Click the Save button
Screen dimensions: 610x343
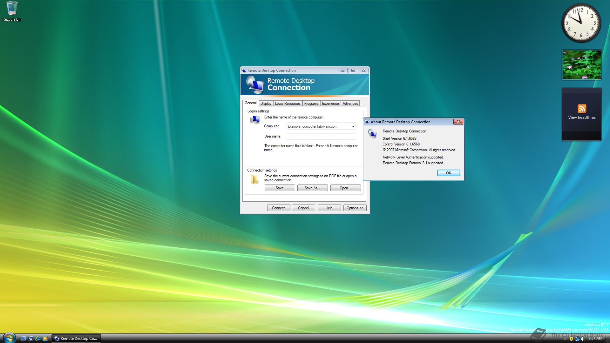280,188
